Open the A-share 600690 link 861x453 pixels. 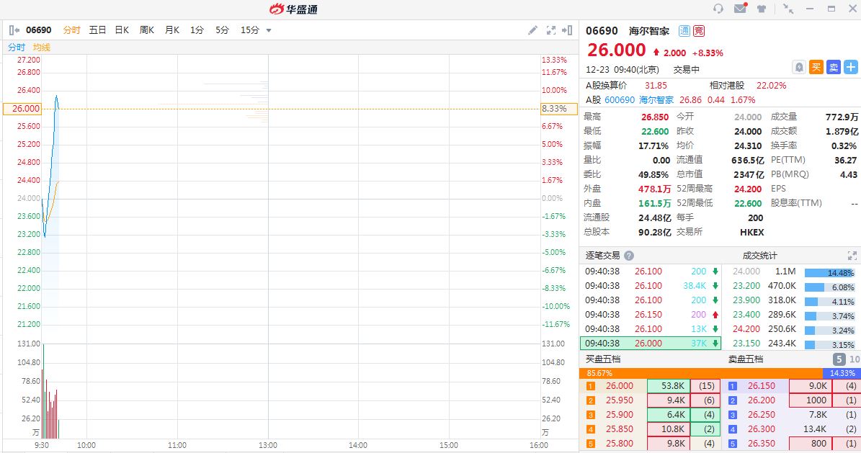tap(620, 100)
